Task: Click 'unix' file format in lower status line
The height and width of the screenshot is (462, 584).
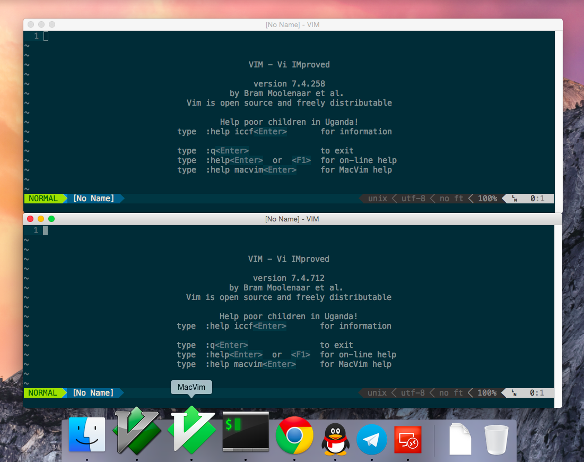Action: [x=377, y=392]
